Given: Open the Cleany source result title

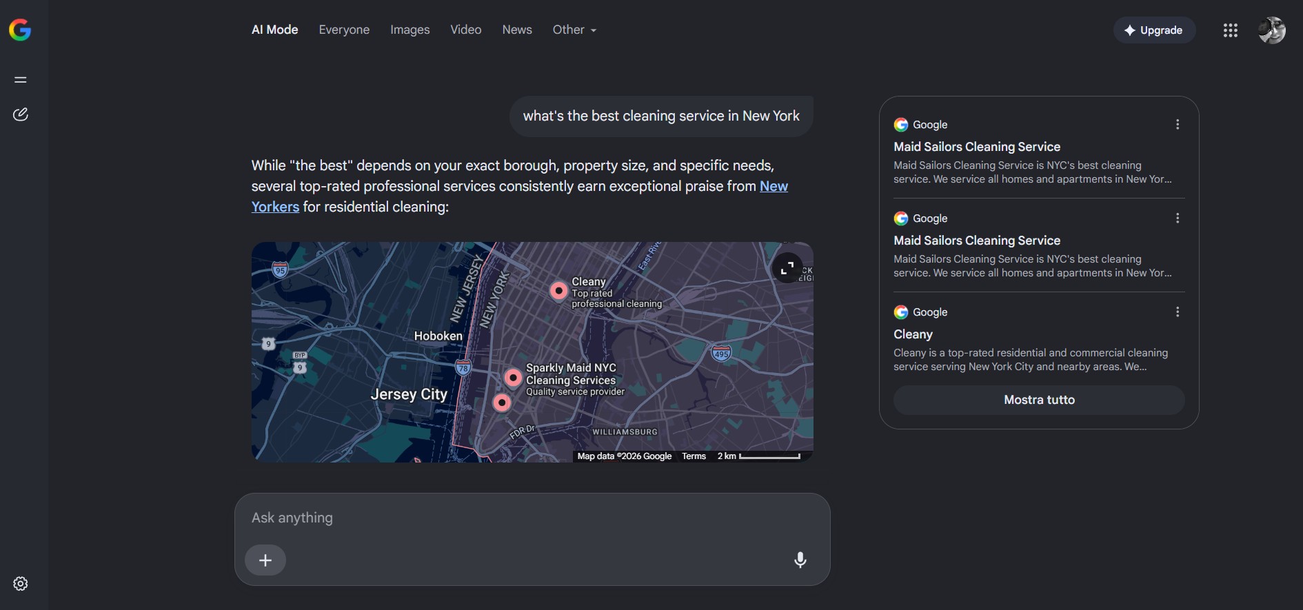Looking at the screenshot, I should [x=913, y=334].
